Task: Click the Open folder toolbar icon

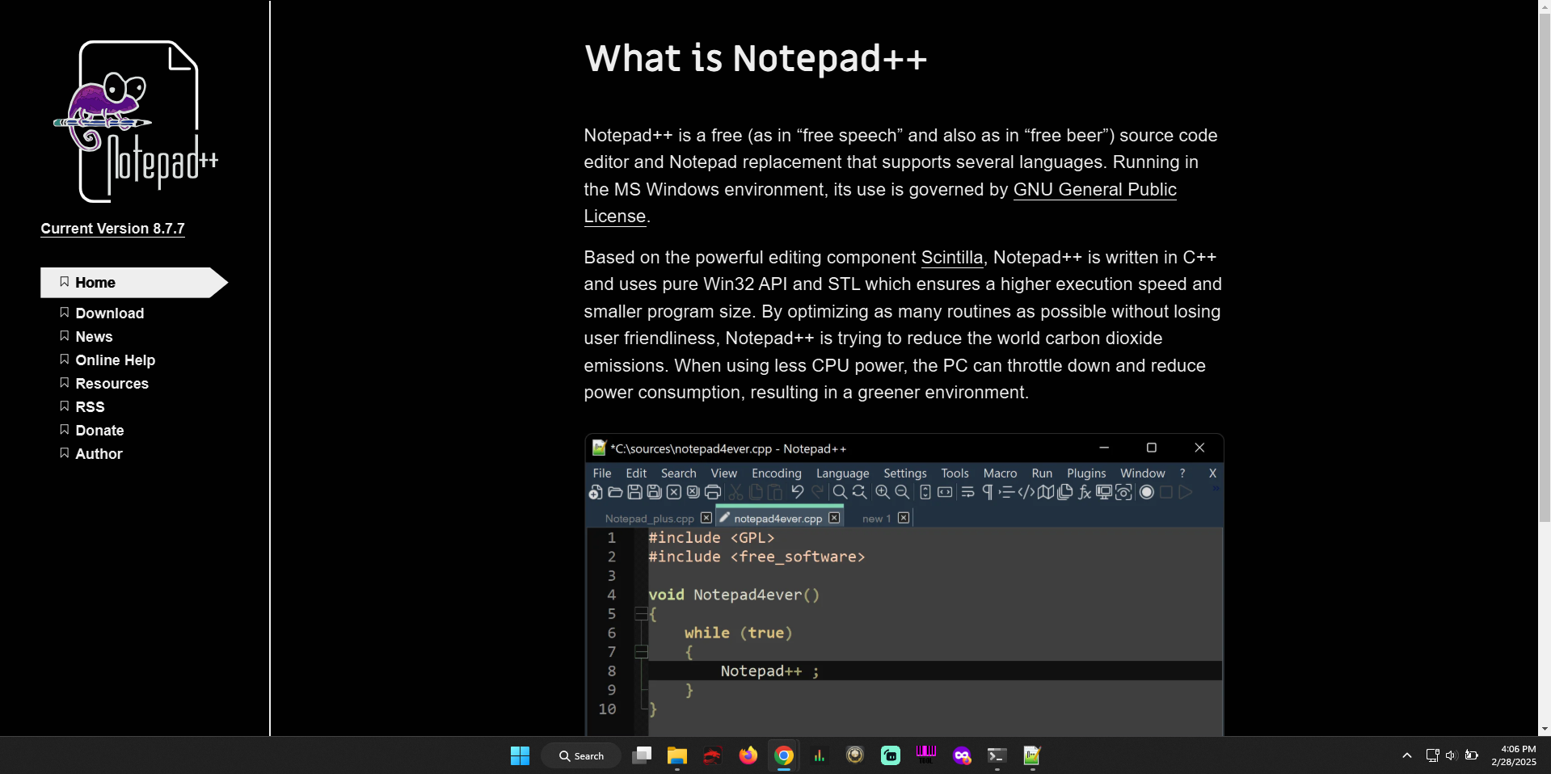Action: (x=615, y=492)
